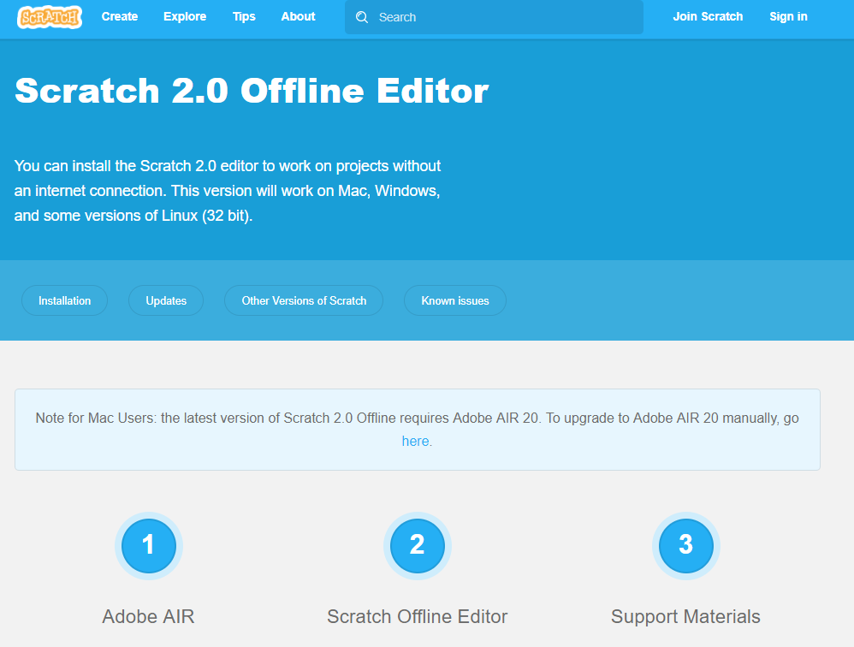This screenshot has height=647, width=854.
Task: Click the Scratch logo icon
Action: click(50, 17)
